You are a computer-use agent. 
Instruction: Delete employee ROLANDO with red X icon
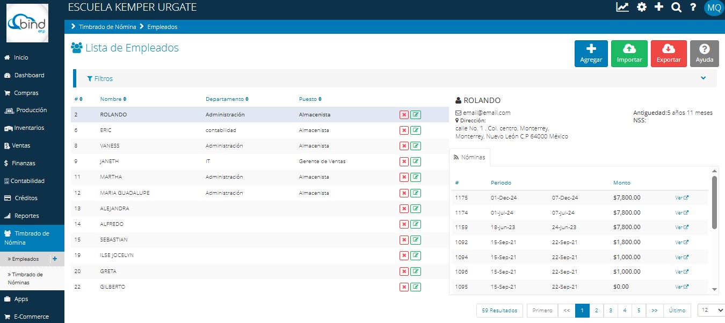[404, 115]
